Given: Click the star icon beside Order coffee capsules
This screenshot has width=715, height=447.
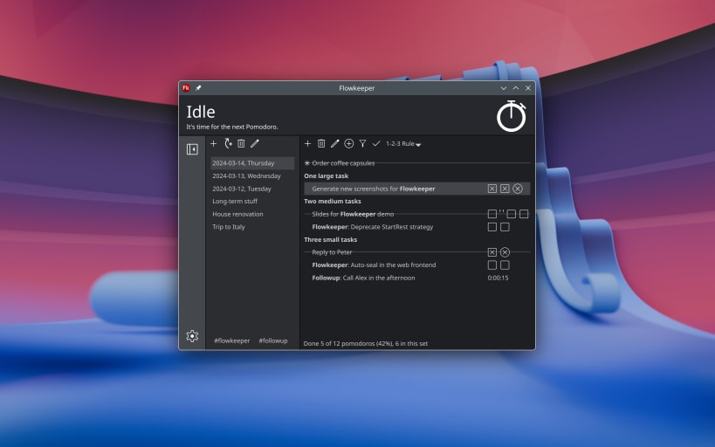Looking at the screenshot, I should pyautogui.click(x=307, y=163).
